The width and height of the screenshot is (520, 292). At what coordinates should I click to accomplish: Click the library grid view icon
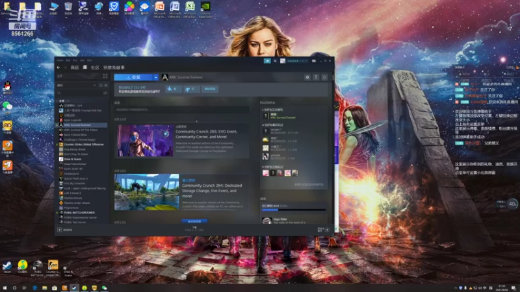pos(105,76)
